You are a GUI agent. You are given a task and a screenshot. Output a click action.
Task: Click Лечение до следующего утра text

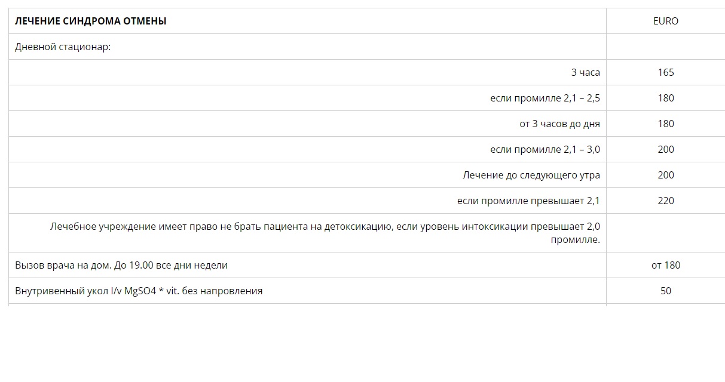[x=531, y=175]
